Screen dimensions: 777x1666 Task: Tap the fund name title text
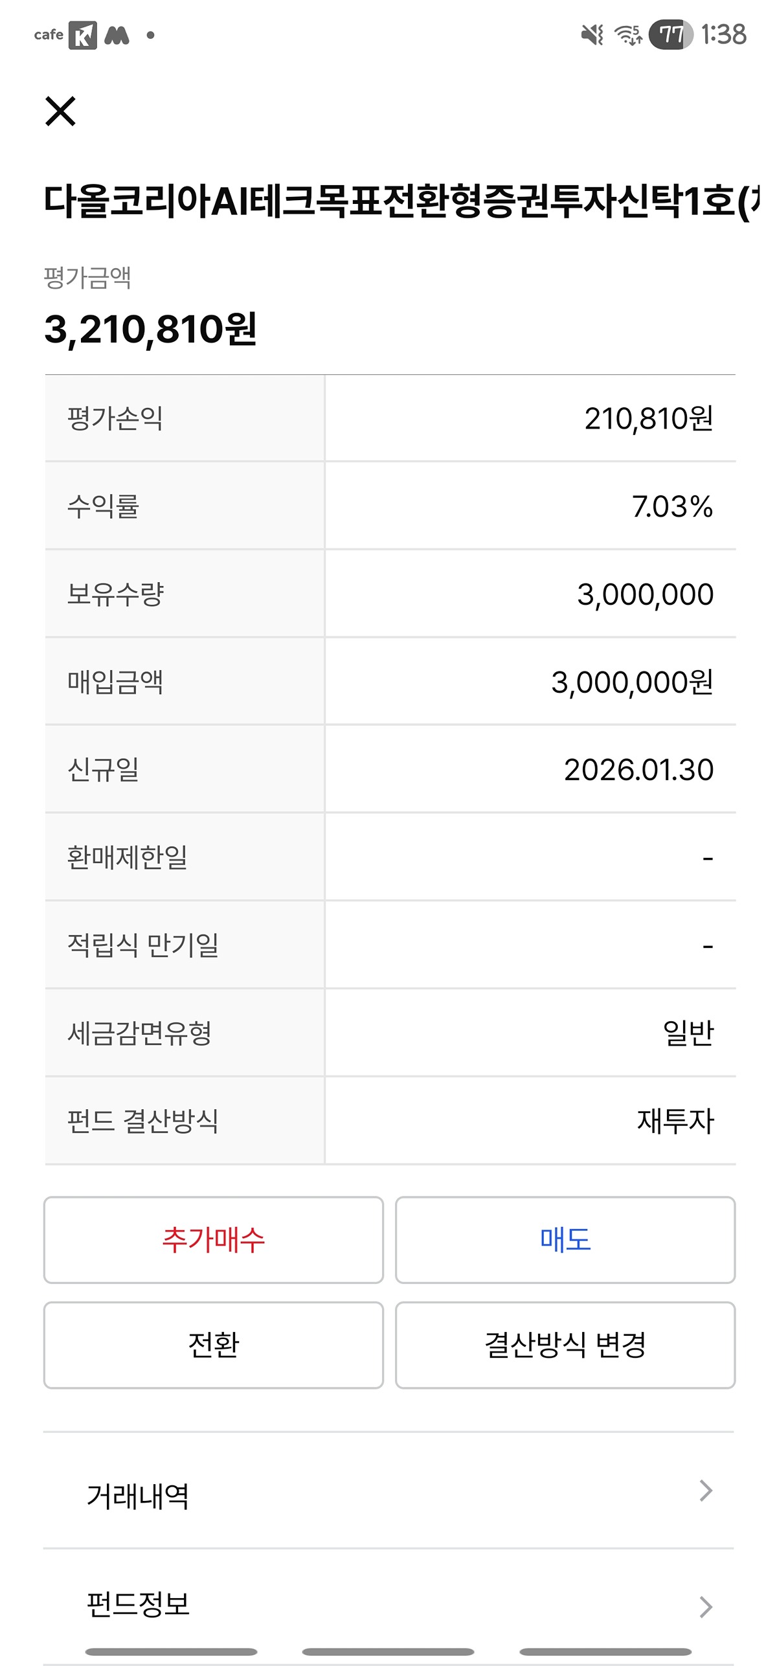click(395, 201)
